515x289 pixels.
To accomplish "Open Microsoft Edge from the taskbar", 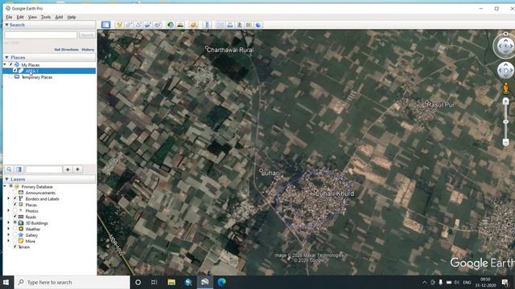I will click(222, 282).
